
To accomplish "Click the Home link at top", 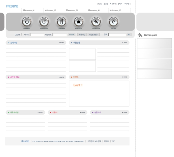I will click(100, 4).
